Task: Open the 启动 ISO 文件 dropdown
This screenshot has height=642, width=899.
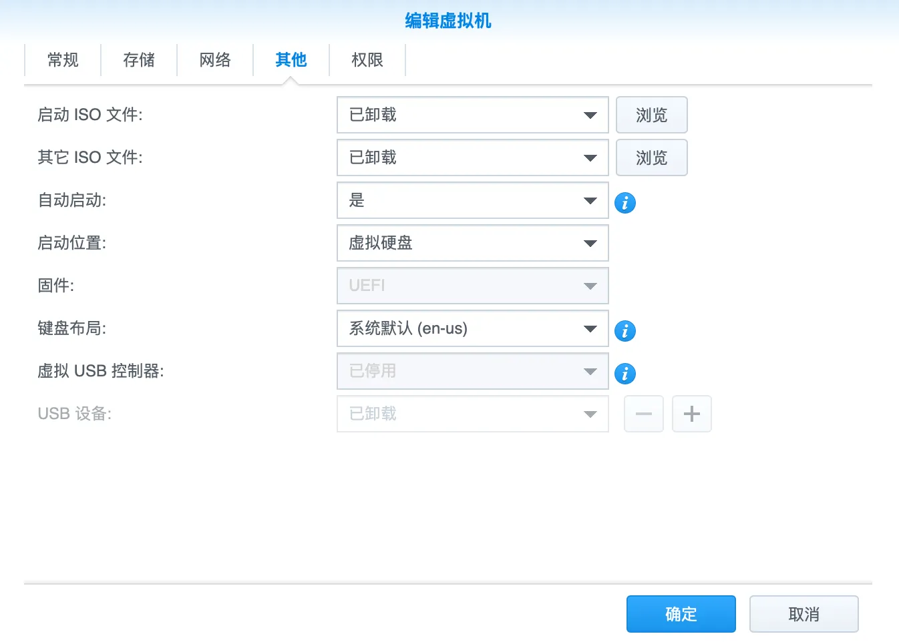Action: [472, 115]
